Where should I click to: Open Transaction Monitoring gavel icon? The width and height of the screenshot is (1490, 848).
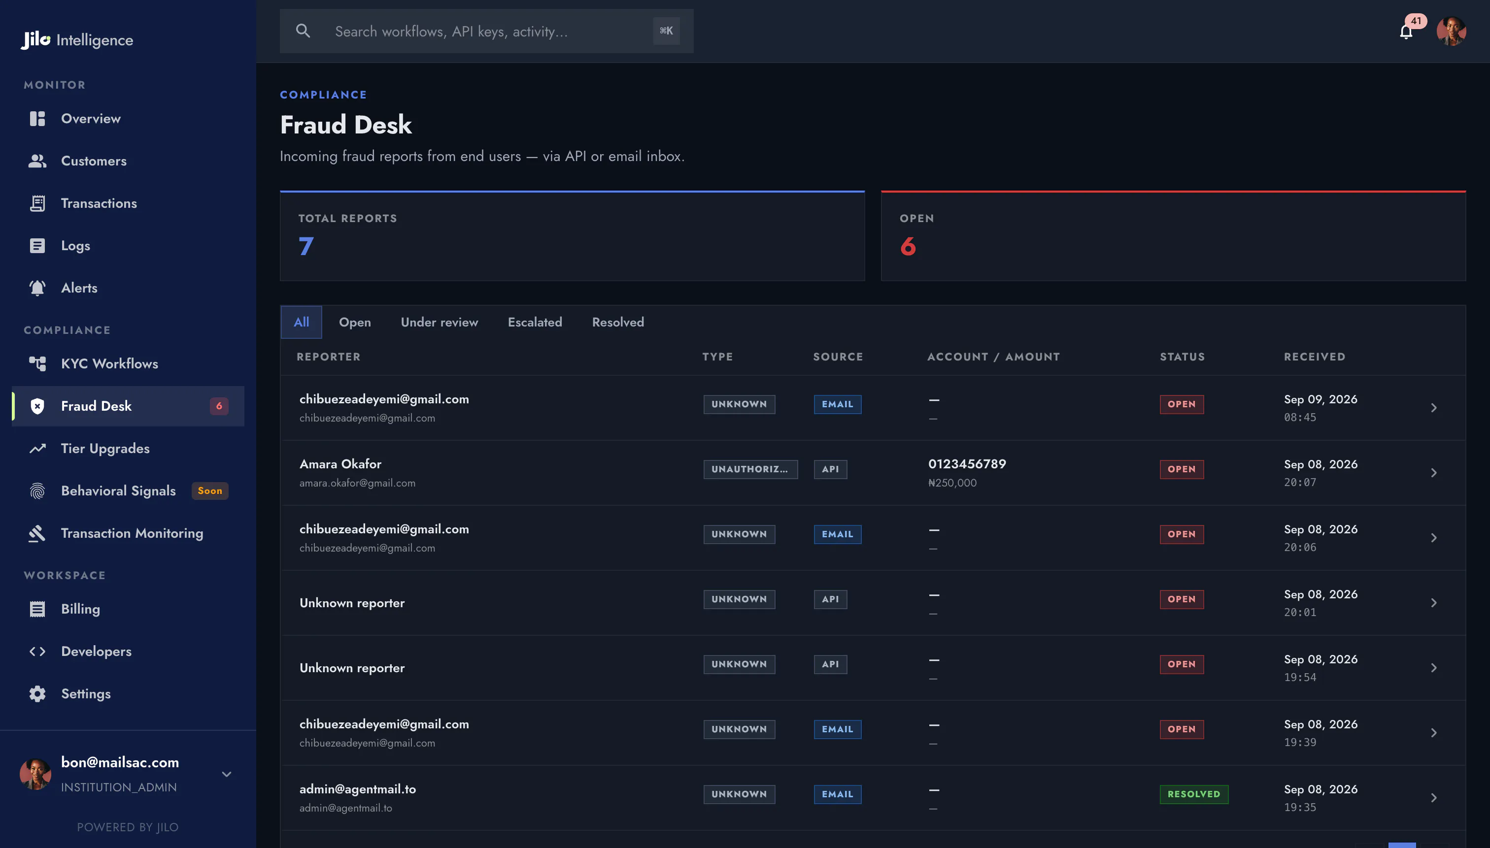(37, 533)
